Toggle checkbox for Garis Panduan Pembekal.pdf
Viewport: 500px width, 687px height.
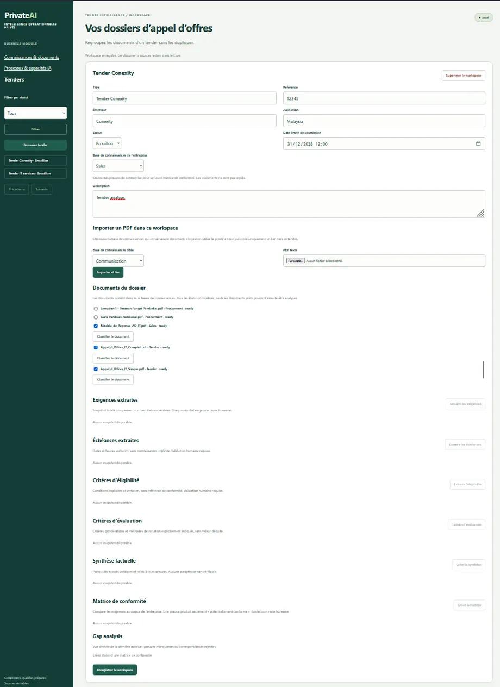coord(96,317)
